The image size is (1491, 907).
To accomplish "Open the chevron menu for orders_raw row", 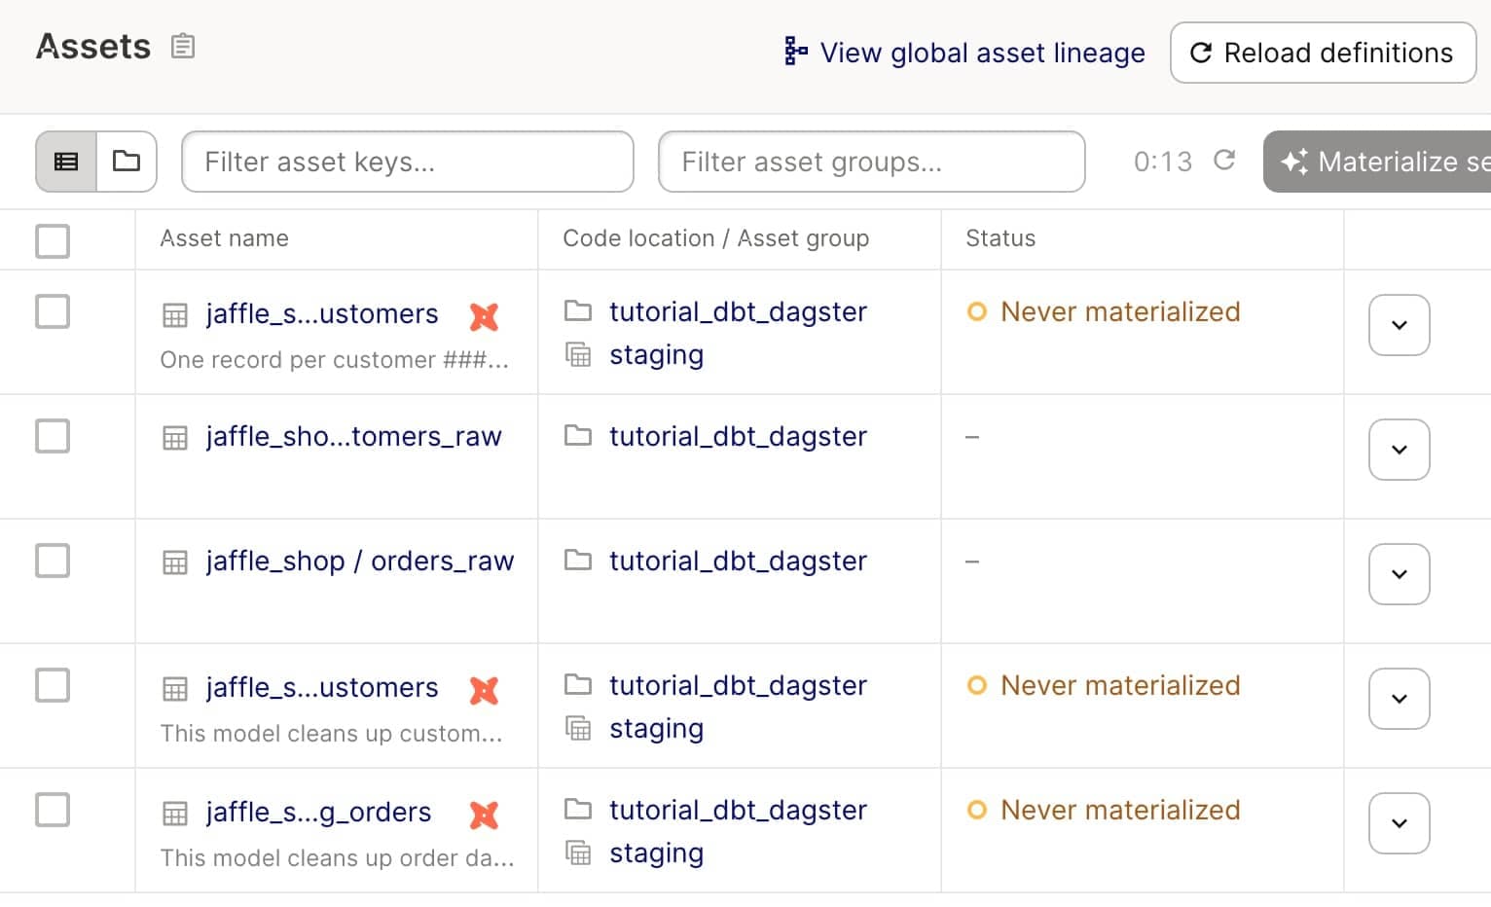I will pos(1399,574).
